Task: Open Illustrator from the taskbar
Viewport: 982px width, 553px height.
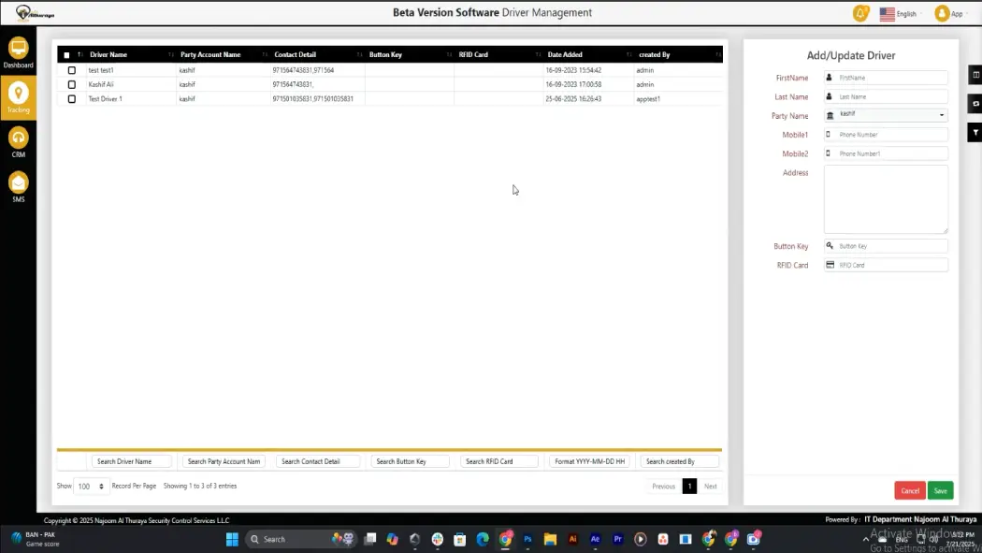Action: (x=572, y=539)
